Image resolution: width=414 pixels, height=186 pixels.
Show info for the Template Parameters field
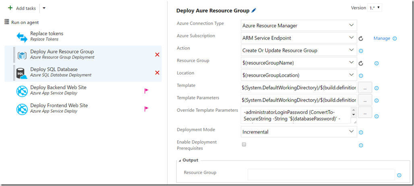(x=377, y=100)
